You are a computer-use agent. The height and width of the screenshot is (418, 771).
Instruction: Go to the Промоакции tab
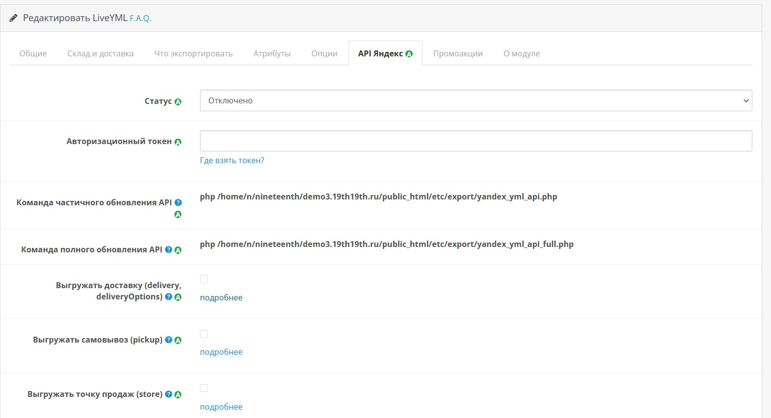[458, 53]
